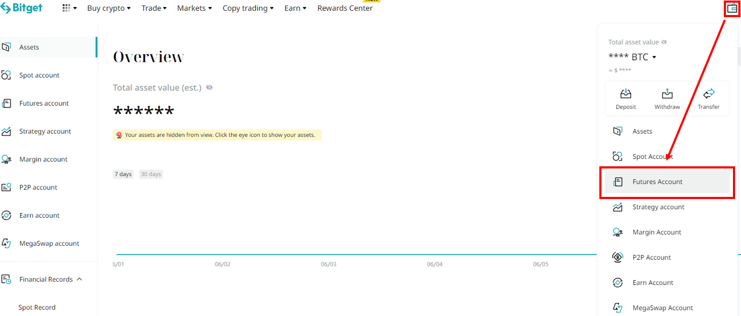This screenshot has width=741, height=316.
Task: Toggle eye icon beside Total asset value (est.)
Action: [209, 87]
